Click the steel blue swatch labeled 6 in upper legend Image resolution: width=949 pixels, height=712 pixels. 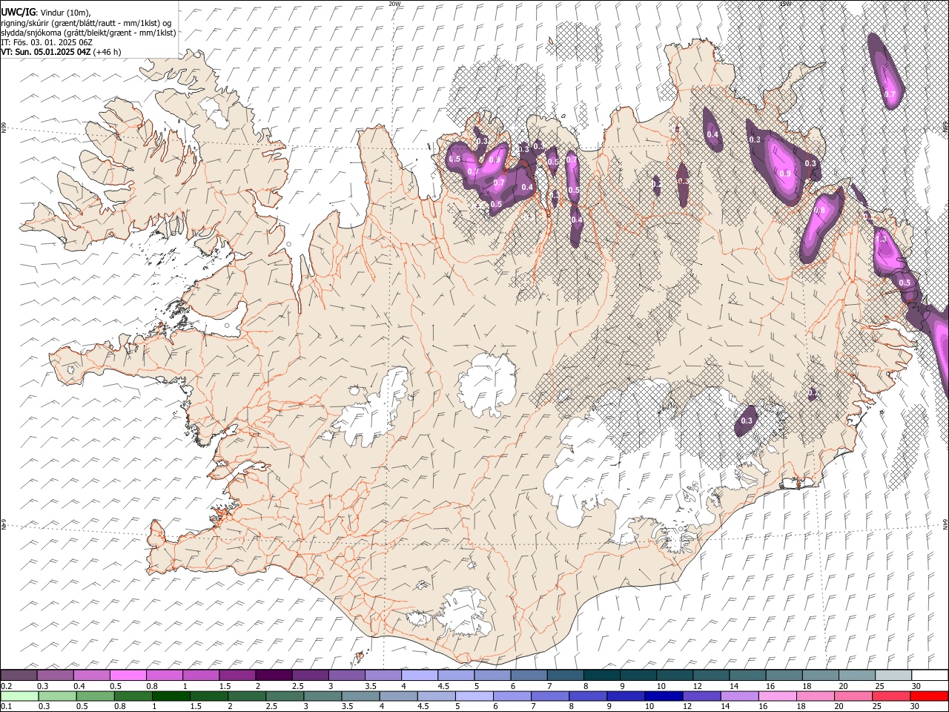(527, 676)
